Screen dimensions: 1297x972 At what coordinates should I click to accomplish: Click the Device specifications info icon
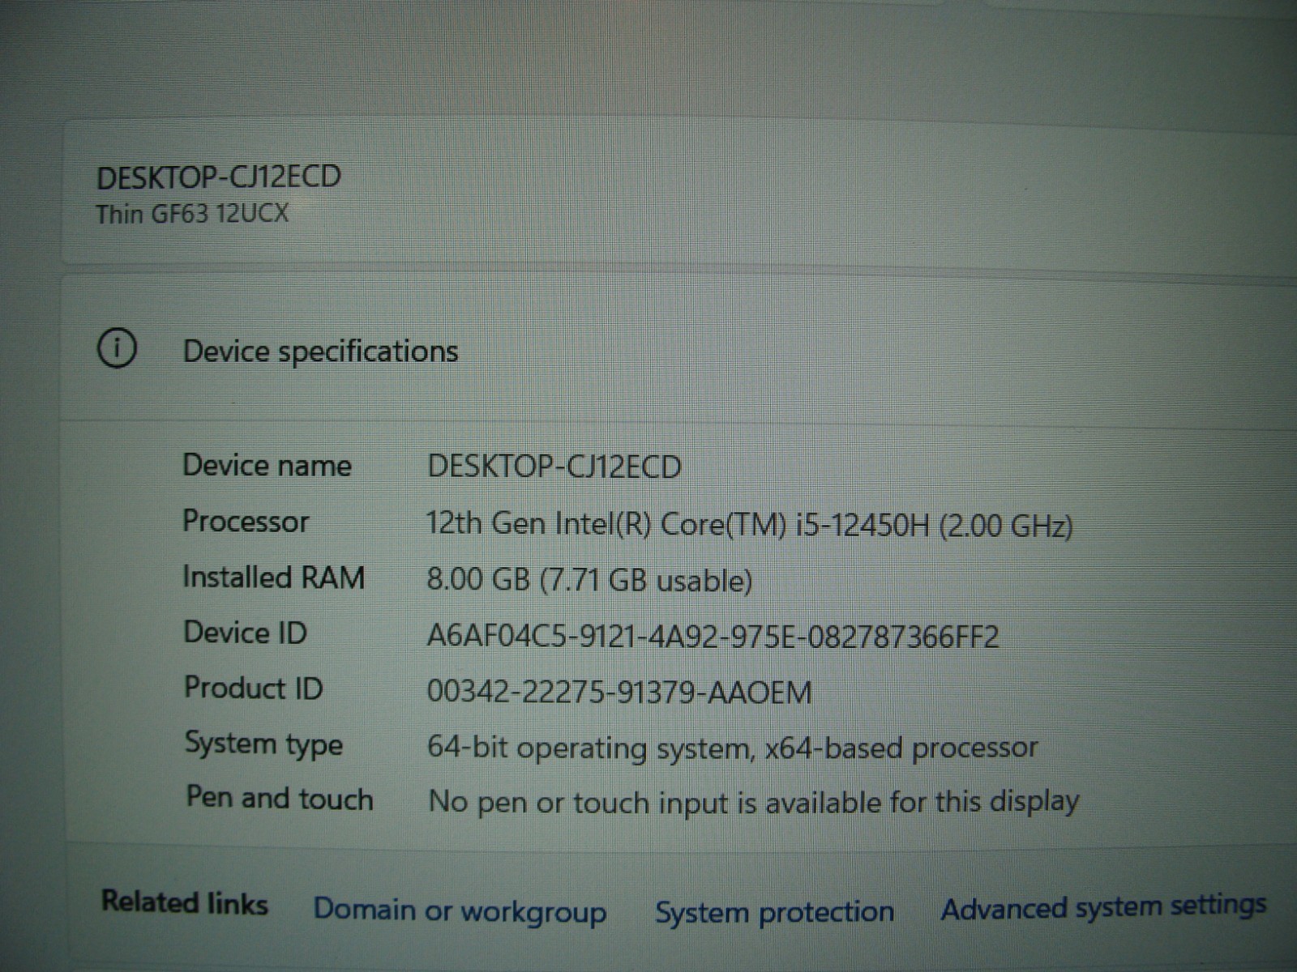(x=117, y=349)
